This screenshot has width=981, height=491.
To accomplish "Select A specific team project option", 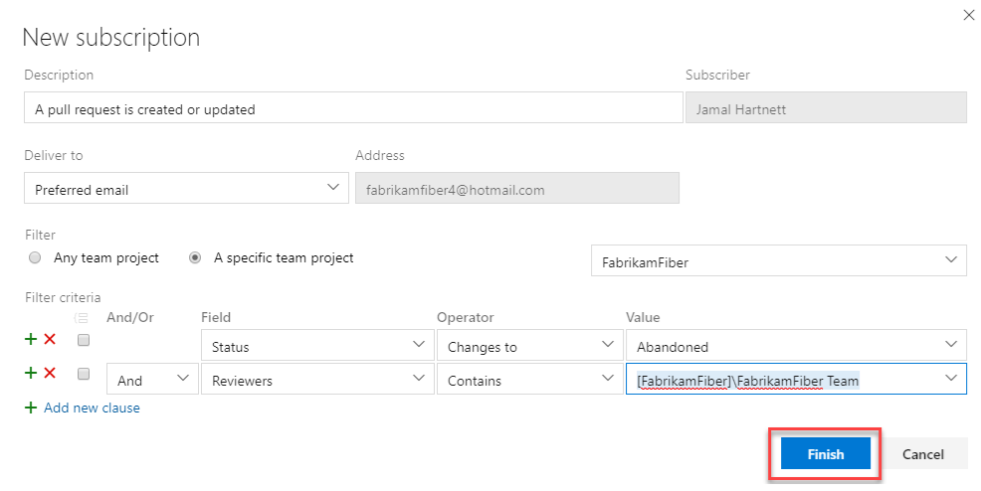I will tap(196, 257).
